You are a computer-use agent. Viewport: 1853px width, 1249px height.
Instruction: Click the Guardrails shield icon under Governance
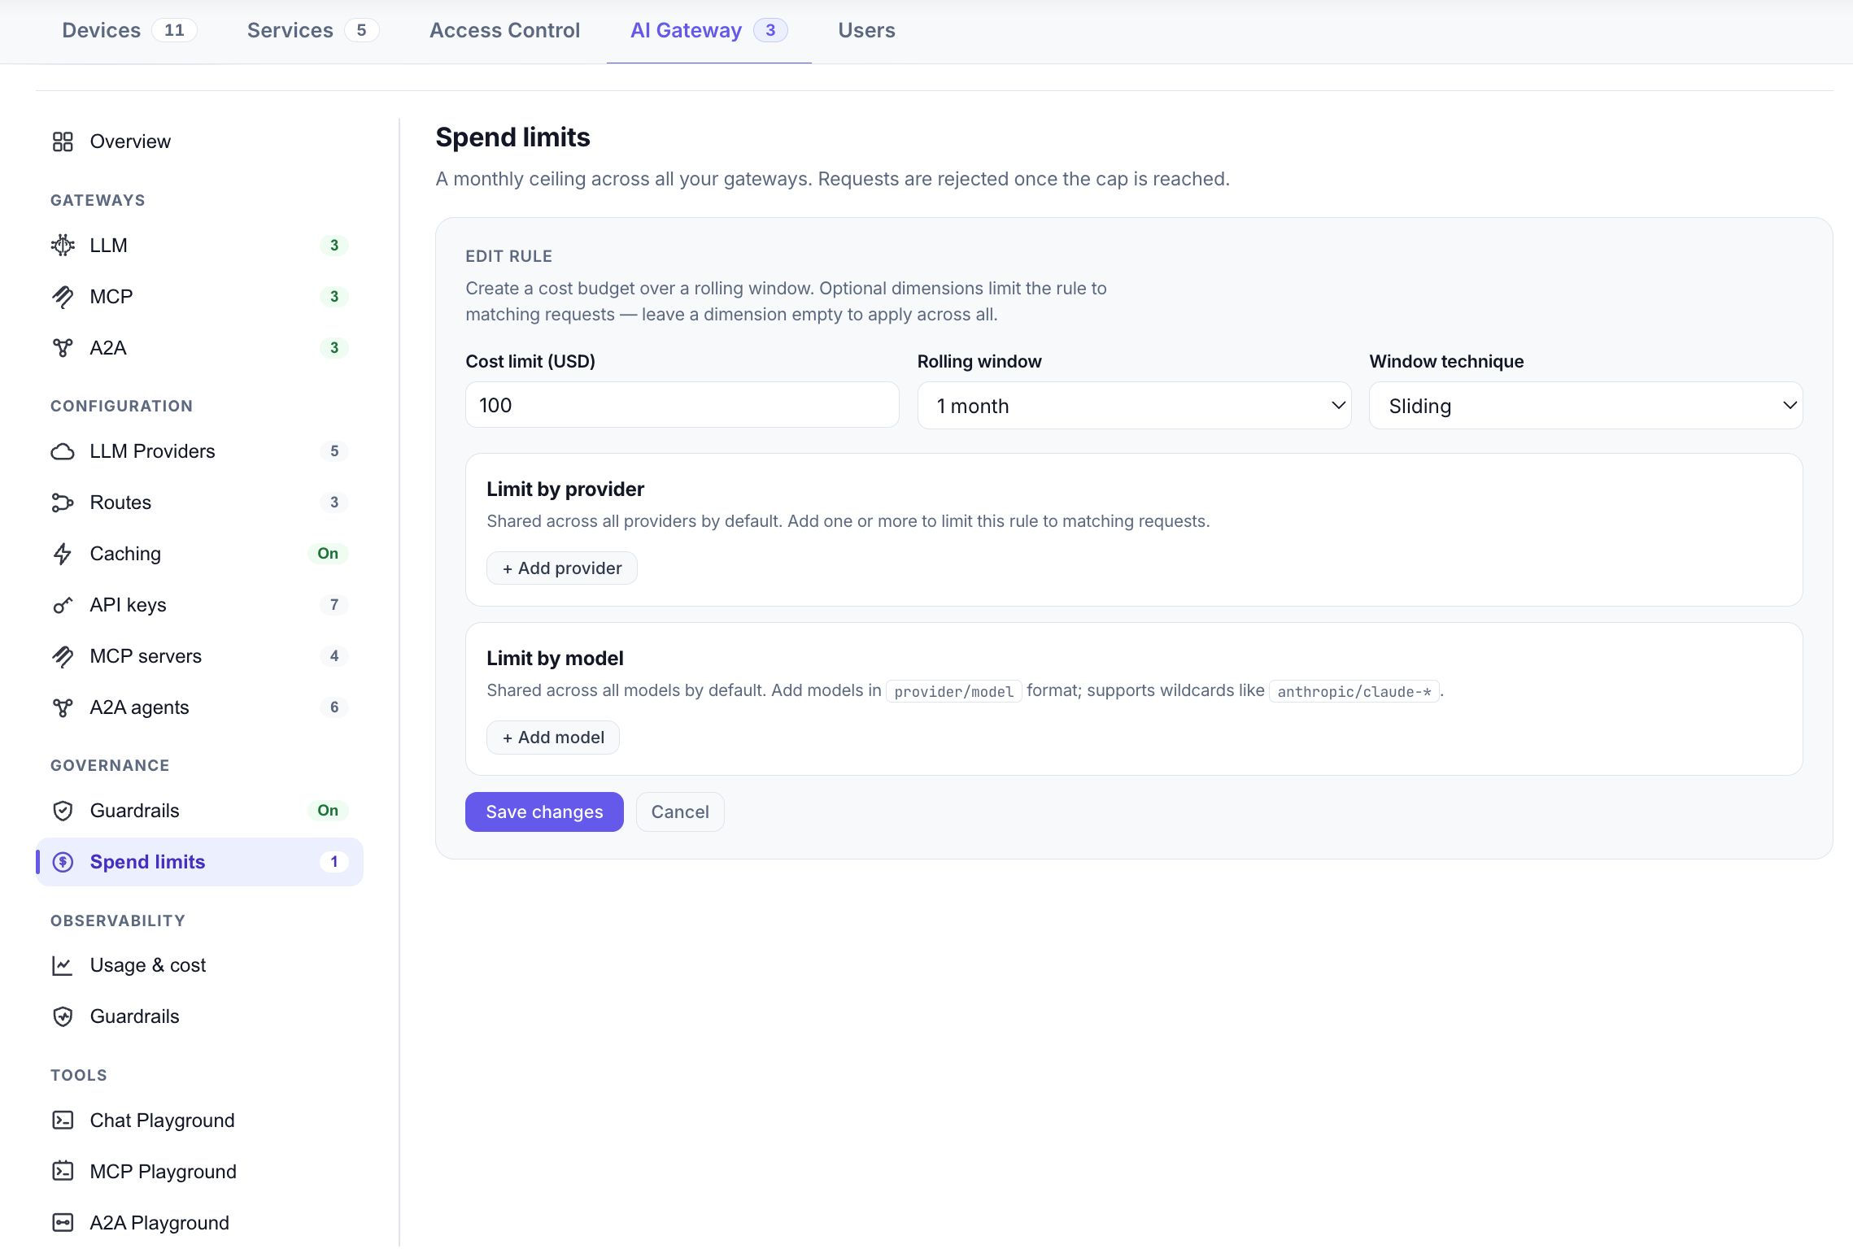coord(63,811)
